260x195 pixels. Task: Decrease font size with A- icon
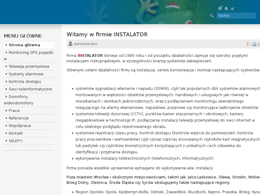tap(232, 9)
